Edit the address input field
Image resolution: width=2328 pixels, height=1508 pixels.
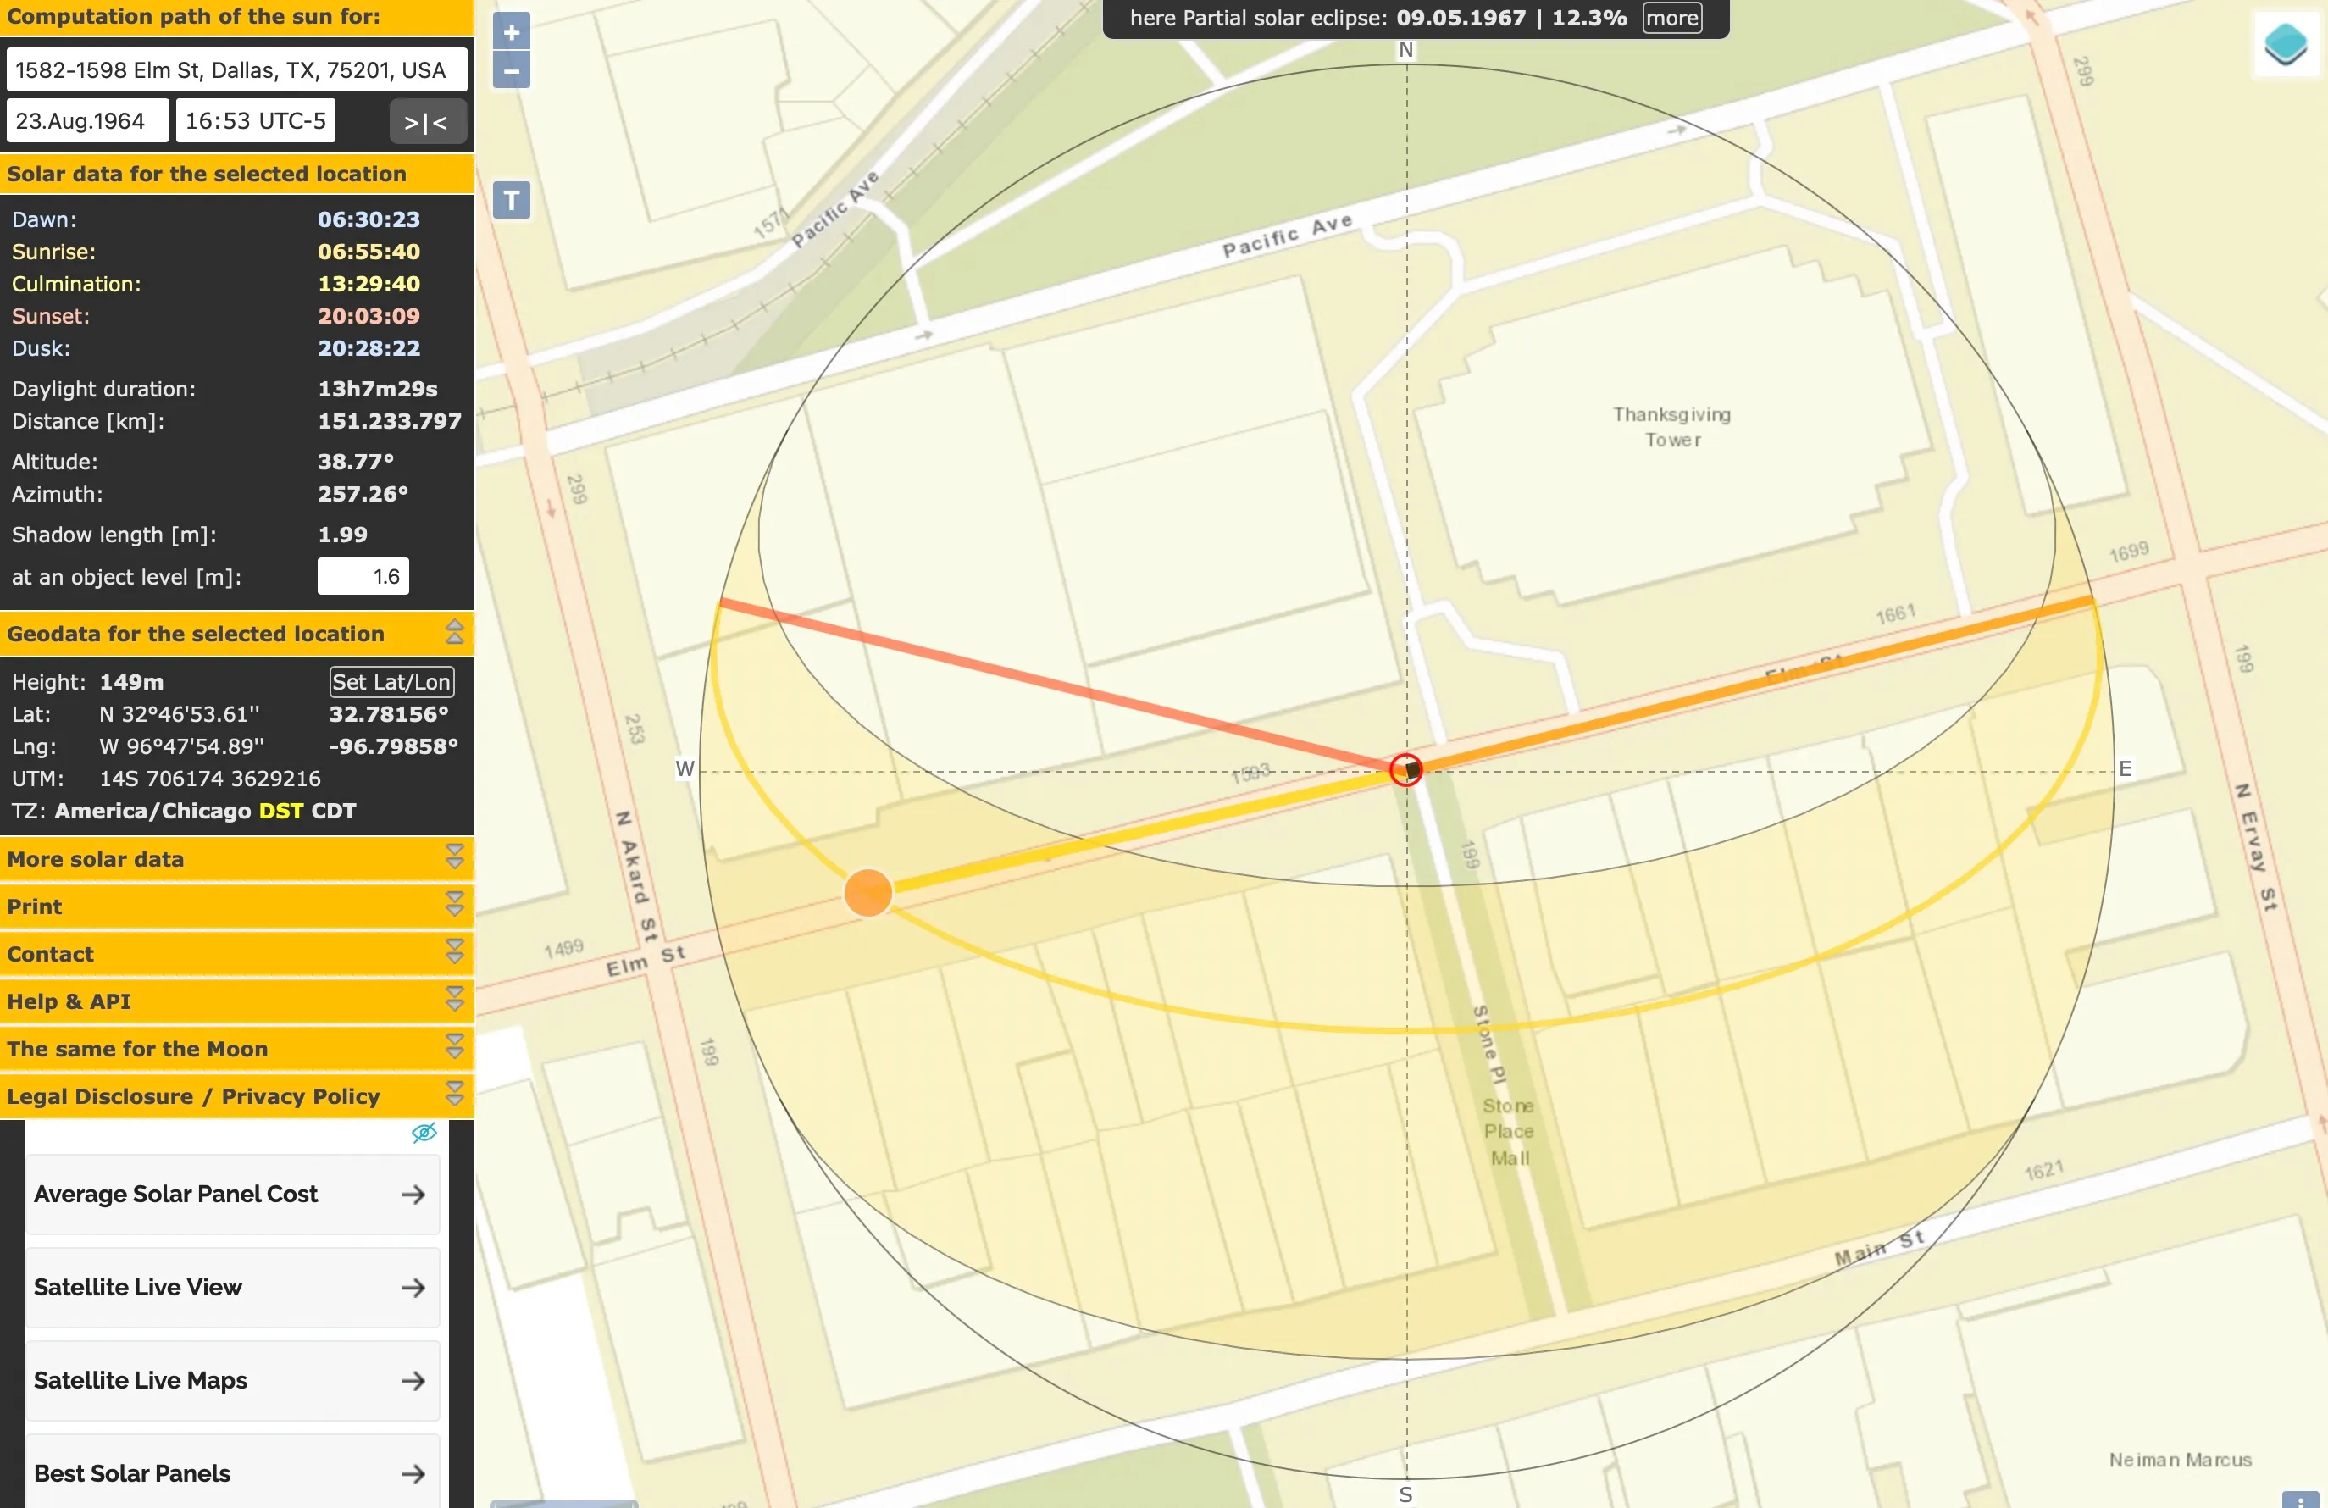coord(236,70)
